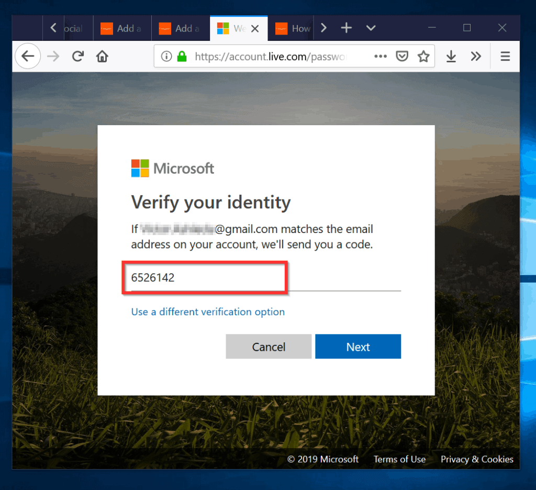Viewport: 536px width, 490px height.
Task: Click the verification code input field
Action: (266, 277)
